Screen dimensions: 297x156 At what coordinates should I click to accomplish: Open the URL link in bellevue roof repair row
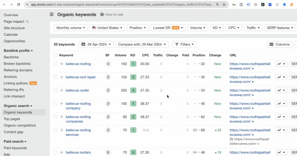[250, 79]
